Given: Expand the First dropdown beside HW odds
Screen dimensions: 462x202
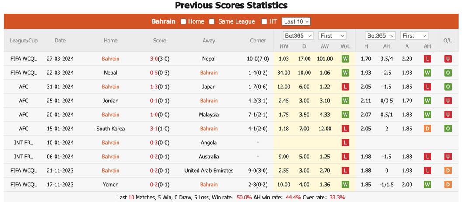Looking at the screenshot, I should (332, 36).
